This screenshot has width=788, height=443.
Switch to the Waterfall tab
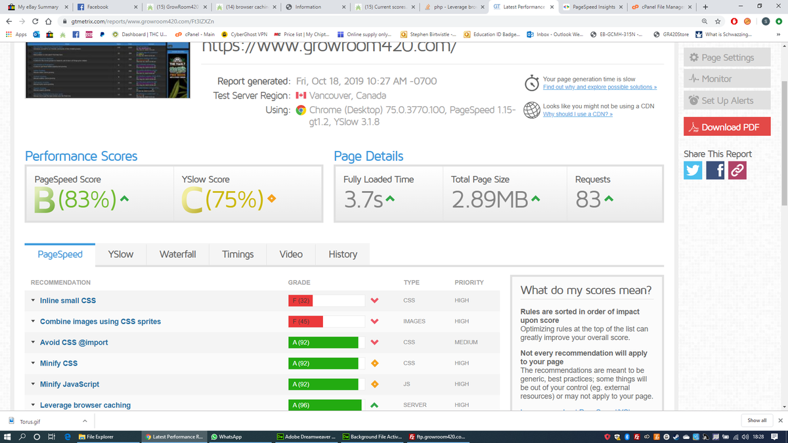pos(177,254)
